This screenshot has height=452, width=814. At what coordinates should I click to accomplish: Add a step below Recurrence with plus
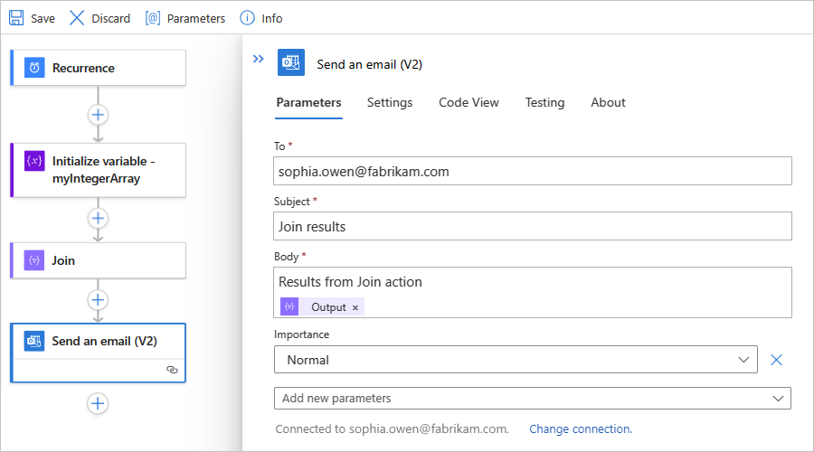tap(98, 115)
